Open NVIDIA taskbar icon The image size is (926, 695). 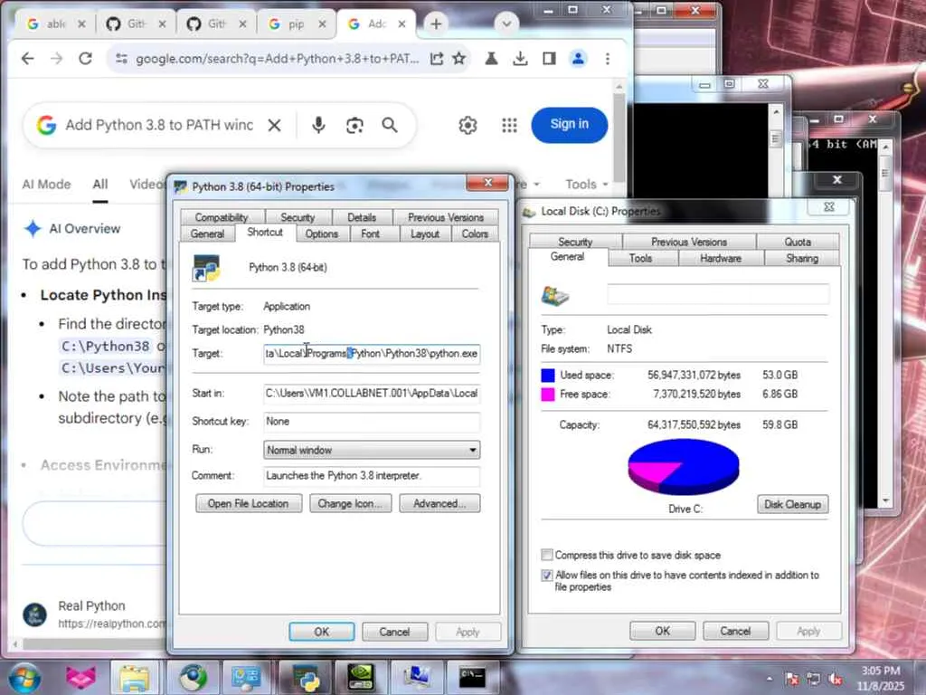[x=360, y=677]
